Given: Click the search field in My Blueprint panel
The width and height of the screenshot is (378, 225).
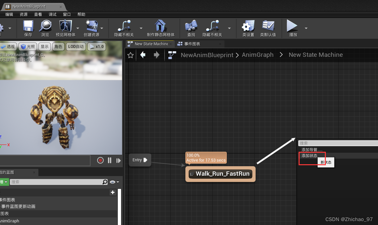Looking at the screenshot, I should click(x=59, y=182).
